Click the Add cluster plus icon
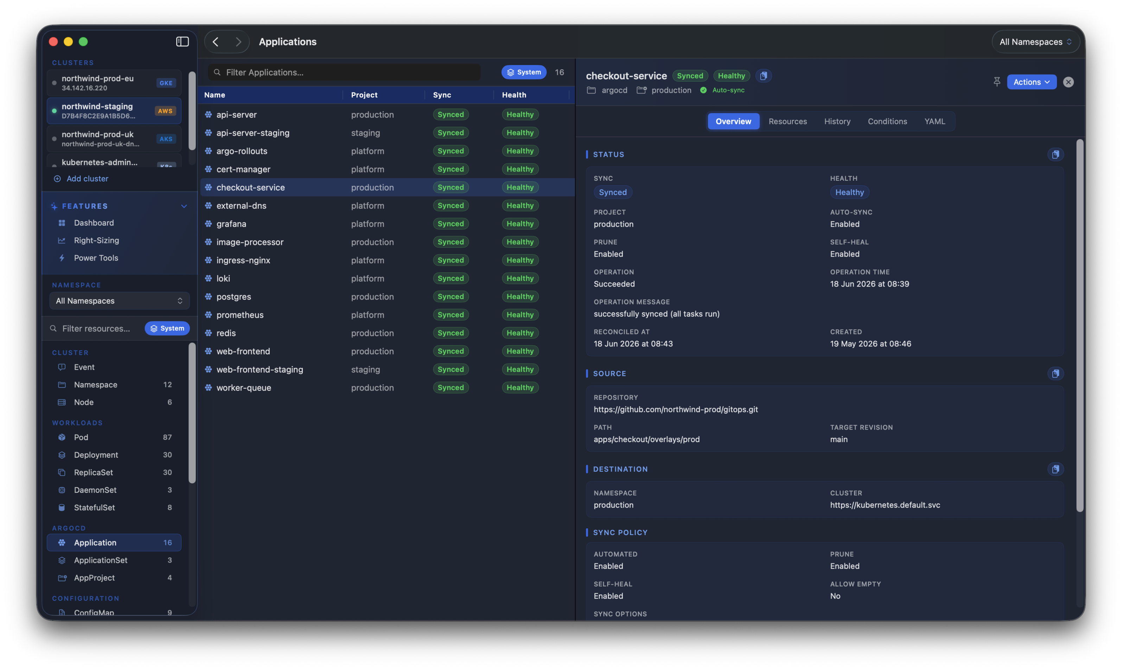This screenshot has width=1122, height=669. [x=57, y=179]
